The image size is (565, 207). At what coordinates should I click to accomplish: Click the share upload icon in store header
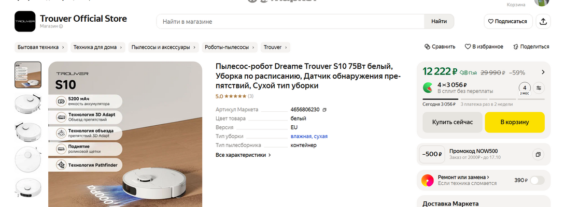[x=543, y=21]
